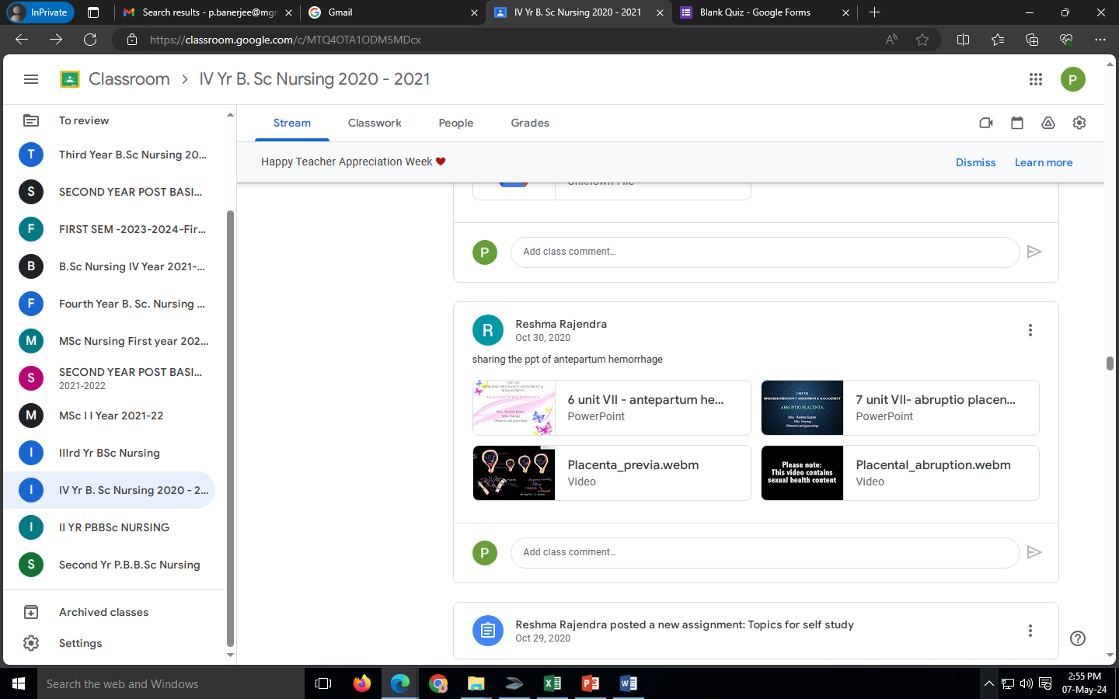Open the Classroom main menu hamburger icon

[x=31, y=79]
